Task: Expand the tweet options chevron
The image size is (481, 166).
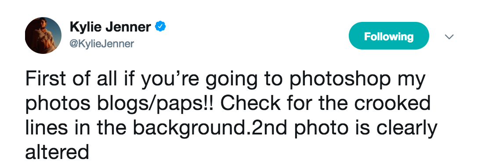Action: click(449, 37)
